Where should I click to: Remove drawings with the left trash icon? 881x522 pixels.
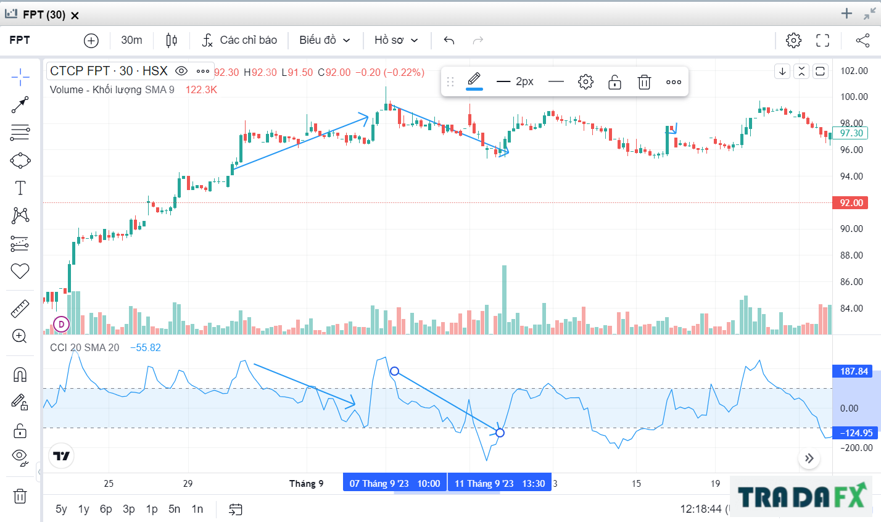[x=20, y=496]
